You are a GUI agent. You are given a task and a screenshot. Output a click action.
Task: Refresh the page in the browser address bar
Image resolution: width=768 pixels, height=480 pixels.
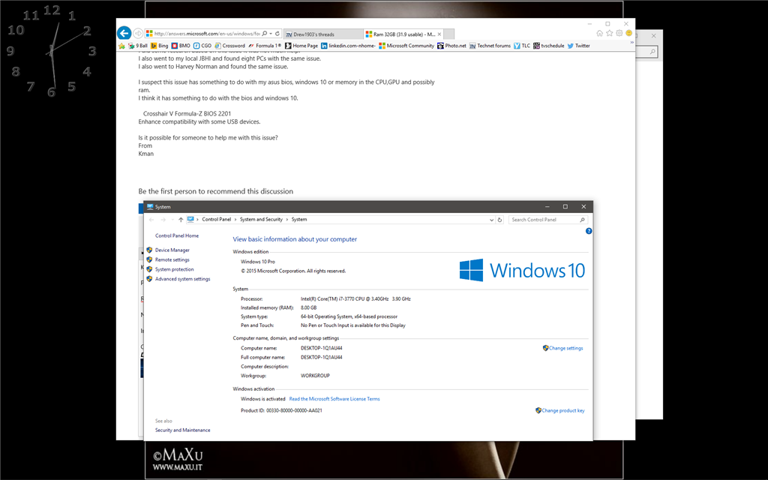click(277, 34)
